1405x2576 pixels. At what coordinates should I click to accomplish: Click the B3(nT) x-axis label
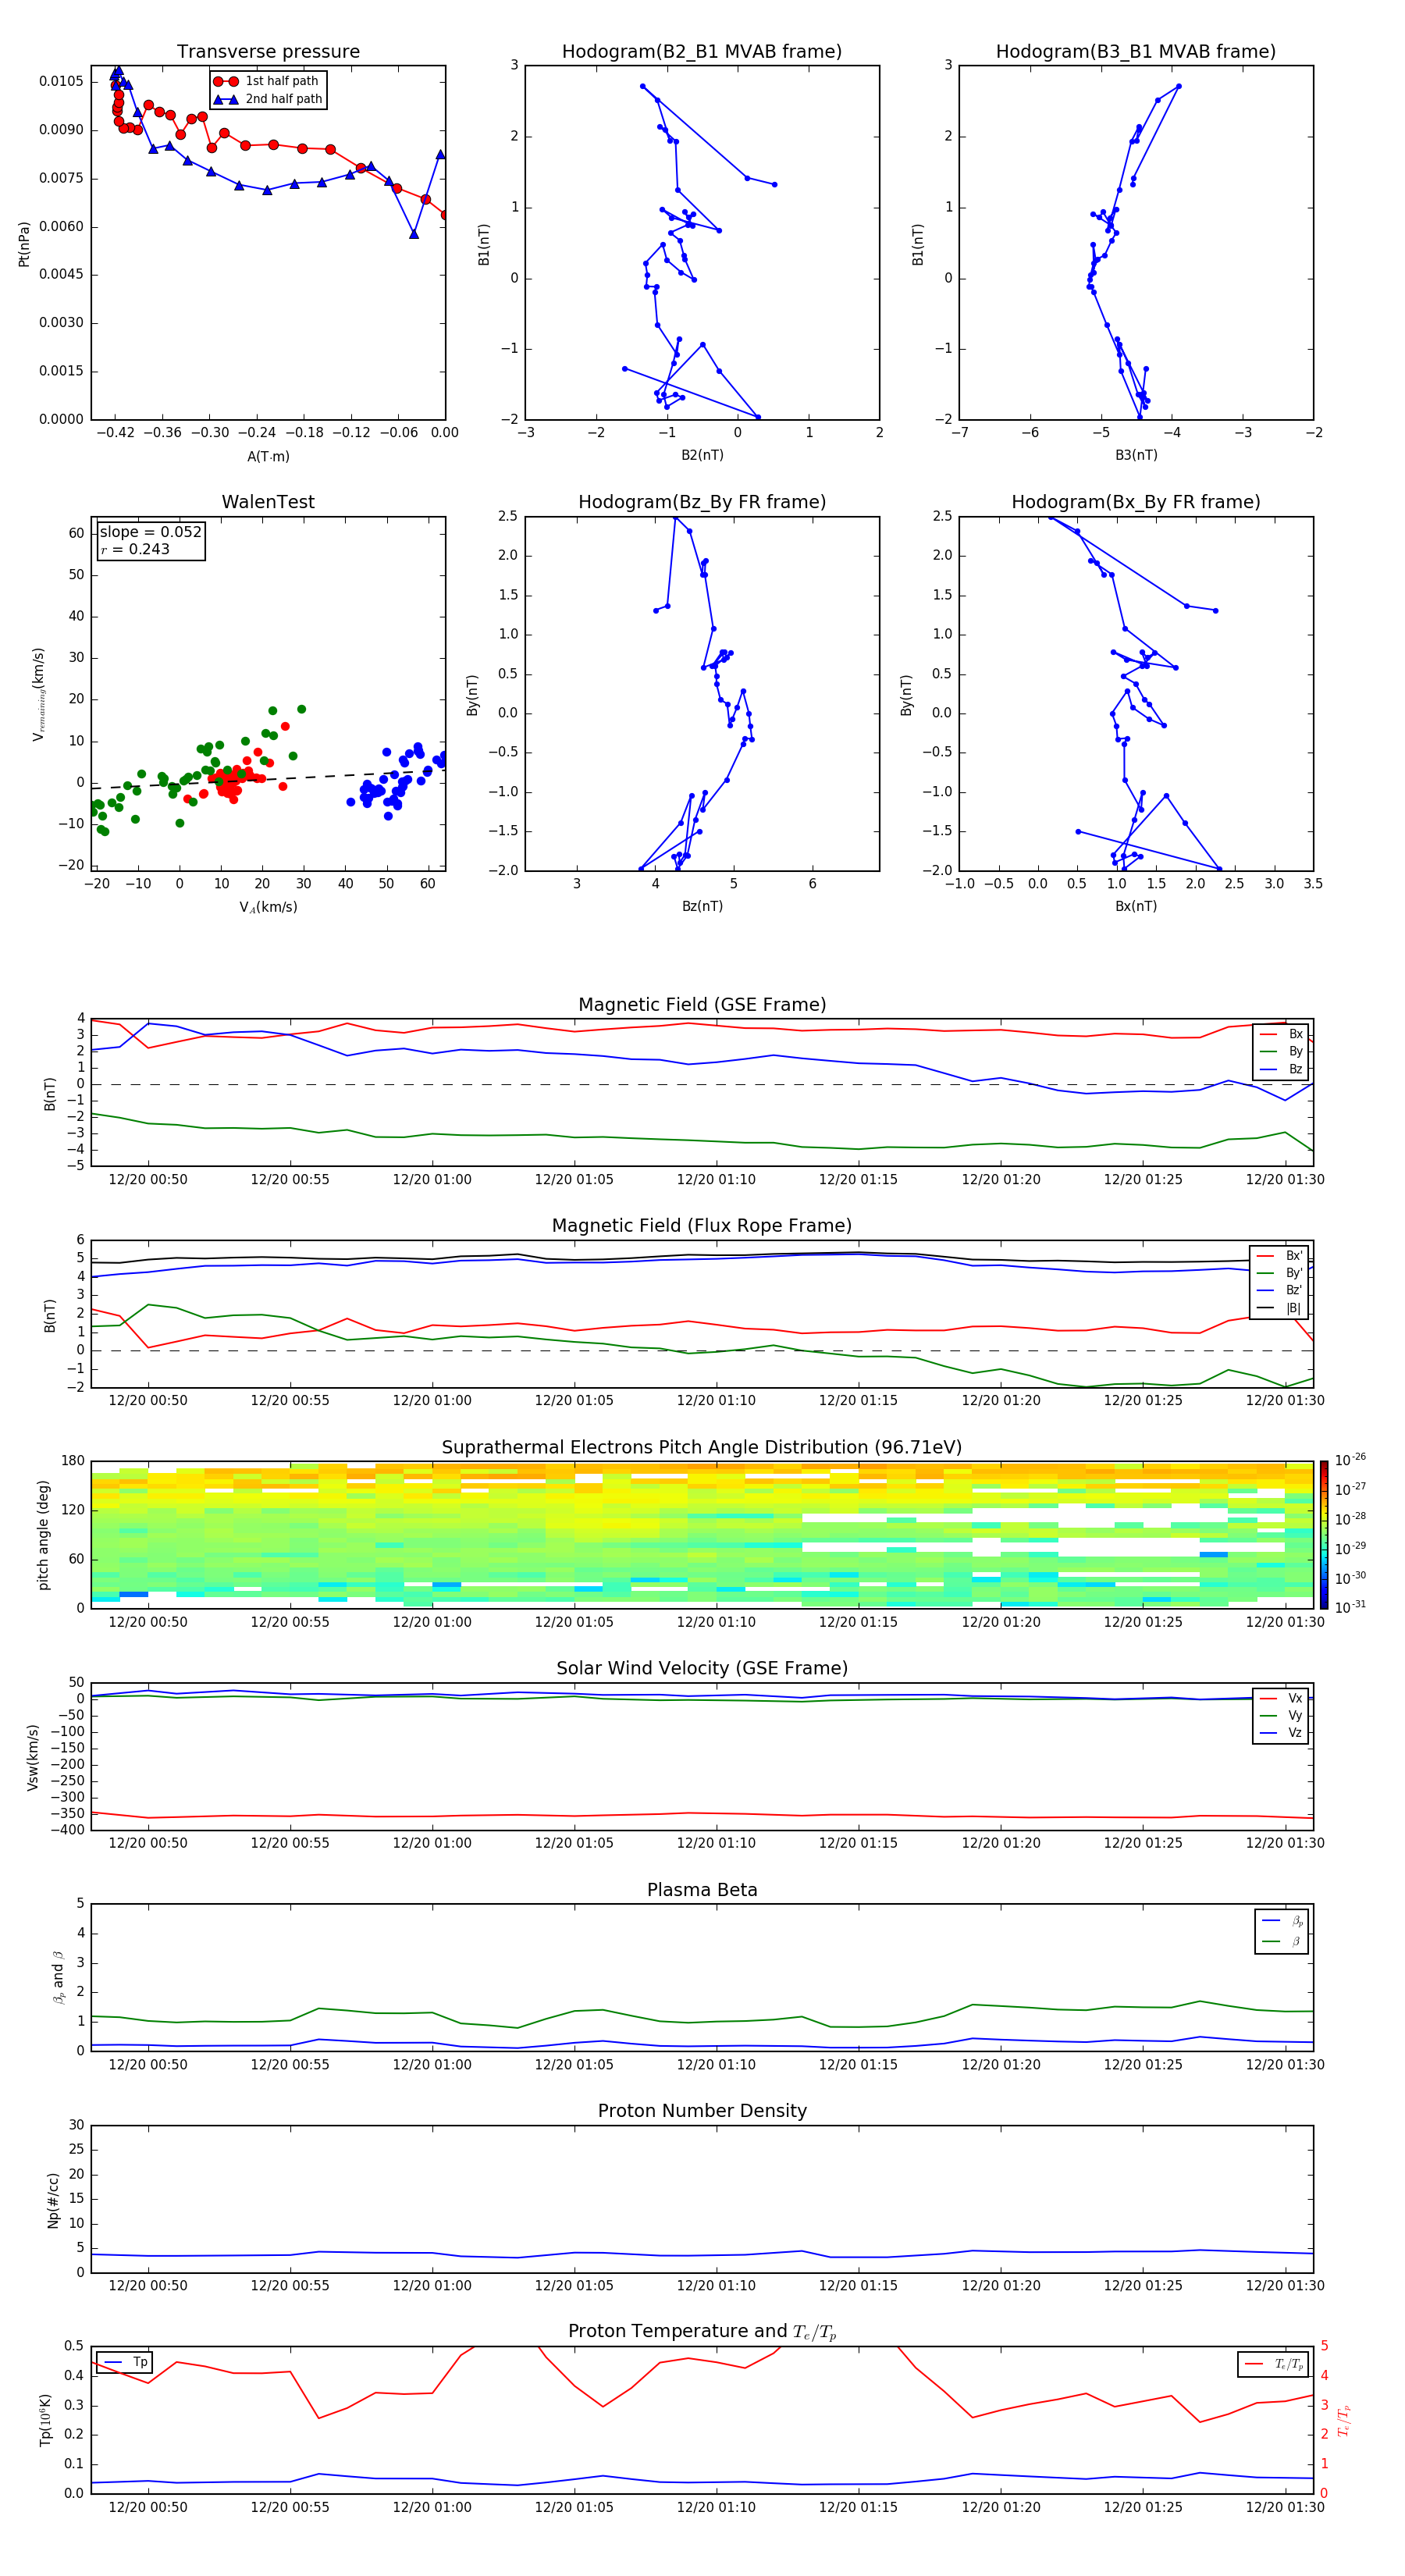point(1136,455)
